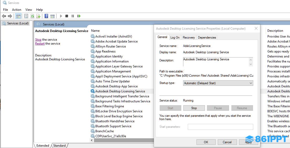Toggle Show/Hide Action Pane toolbar icon
The image size is (290, 148).
click(x=53, y=16)
